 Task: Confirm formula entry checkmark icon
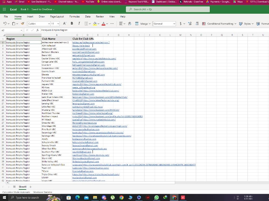point(32,30)
